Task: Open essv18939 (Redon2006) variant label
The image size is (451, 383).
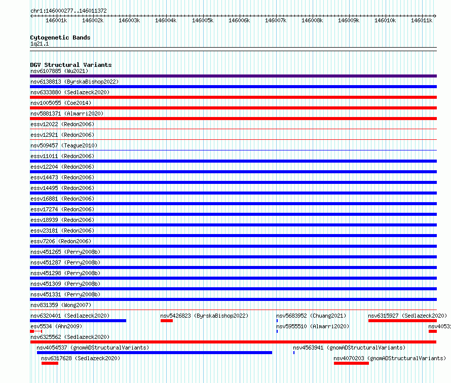Action: tap(62, 220)
